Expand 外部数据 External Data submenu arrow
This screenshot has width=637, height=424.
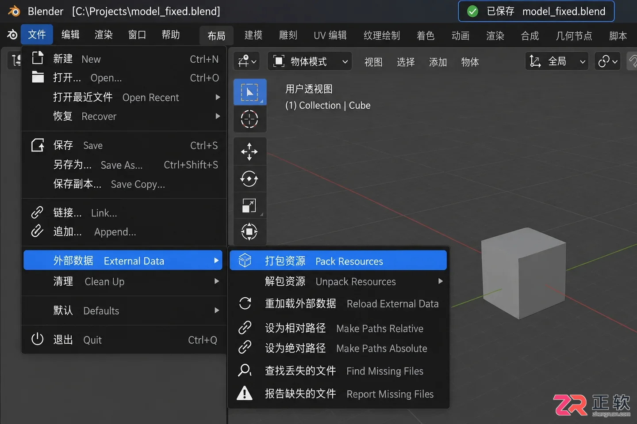click(x=216, y=261)
